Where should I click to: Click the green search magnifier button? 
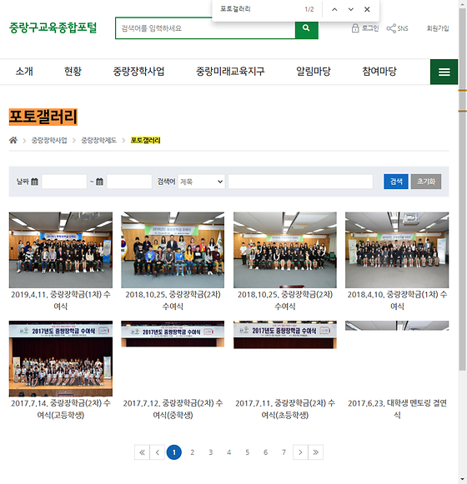pos(306,28)
